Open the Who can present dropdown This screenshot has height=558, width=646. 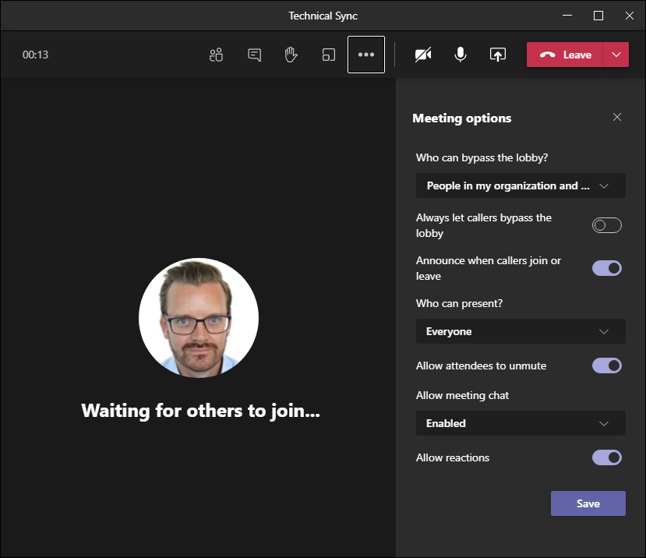pos(521,331)
